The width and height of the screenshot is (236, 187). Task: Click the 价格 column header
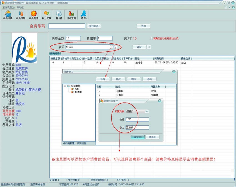point(106,87)
